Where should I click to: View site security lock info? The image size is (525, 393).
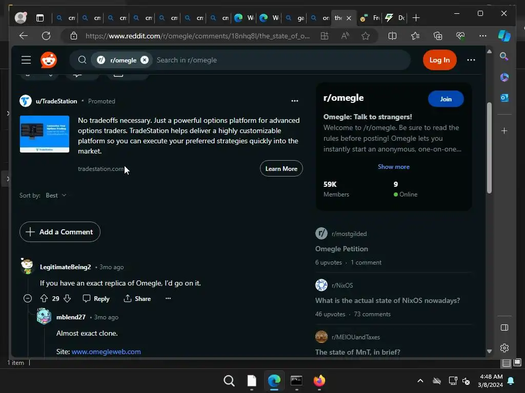(74, 36)
